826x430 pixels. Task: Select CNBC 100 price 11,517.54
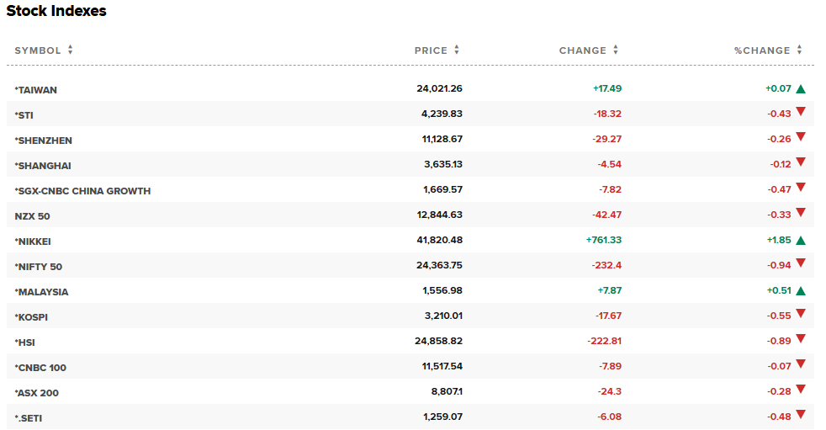coord(442,367)
